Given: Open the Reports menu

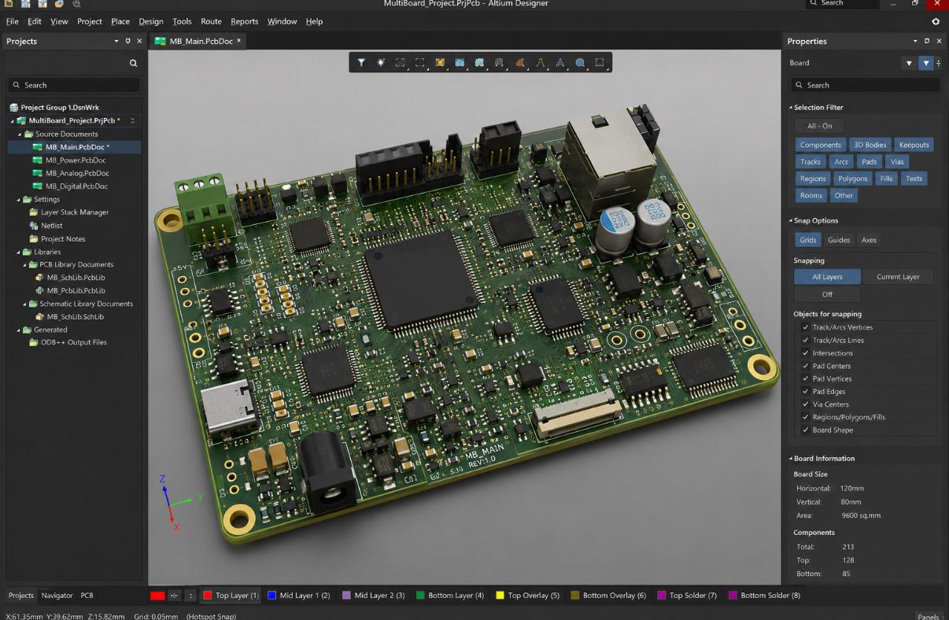Looking at the screenshot, I should pyautogui.click(x=245, y=21).
